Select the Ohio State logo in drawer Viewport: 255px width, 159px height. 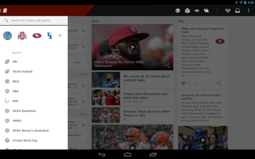coord(22,35)
